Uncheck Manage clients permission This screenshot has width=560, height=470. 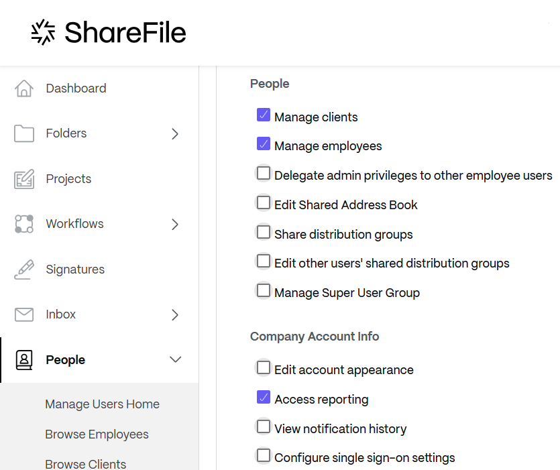(x=263, y=115)
